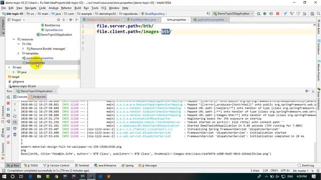This screenshot has height=180, width=321.
Task: Expand the templates folder
Action: 19,53
